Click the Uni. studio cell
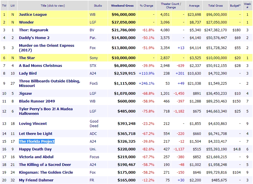253x184 pixels. coord(93,149)
